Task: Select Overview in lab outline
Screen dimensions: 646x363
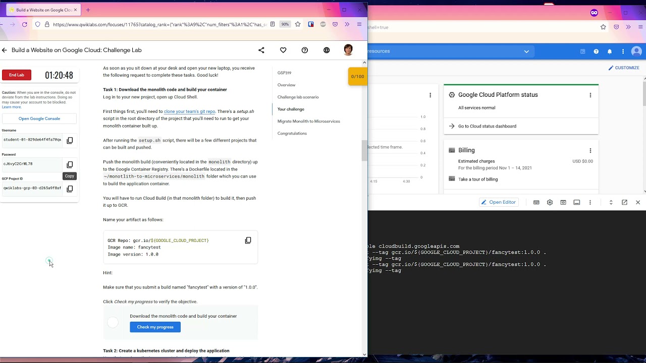Action: (286, 85)
